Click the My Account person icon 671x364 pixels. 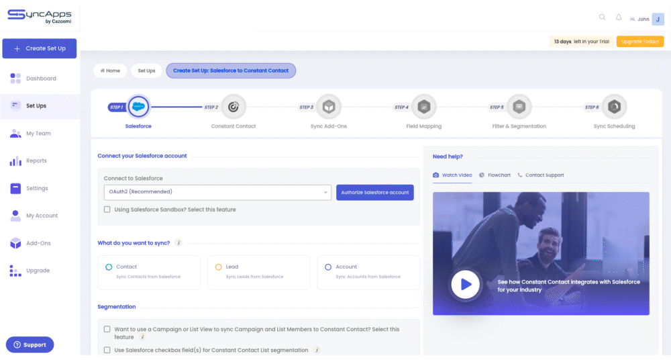pyautogui.click(x=15, y=216)
